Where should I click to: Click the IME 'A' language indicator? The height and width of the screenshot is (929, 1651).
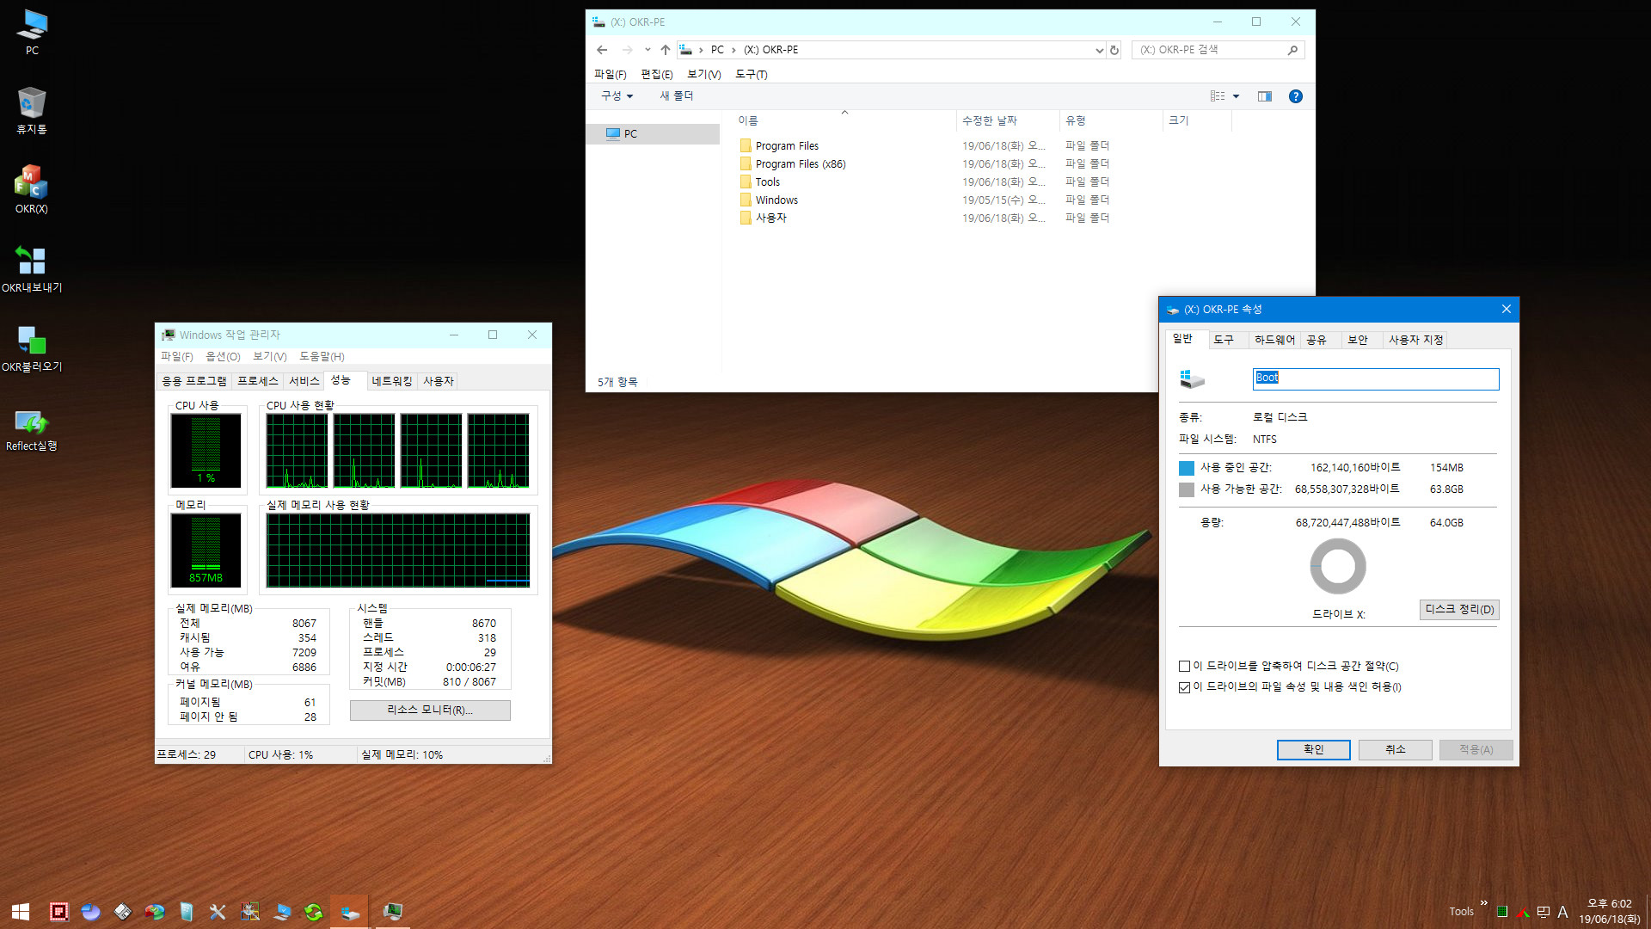1562,912
